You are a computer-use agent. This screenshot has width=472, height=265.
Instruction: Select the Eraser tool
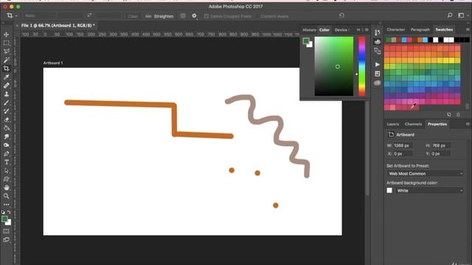coord(7,119)
